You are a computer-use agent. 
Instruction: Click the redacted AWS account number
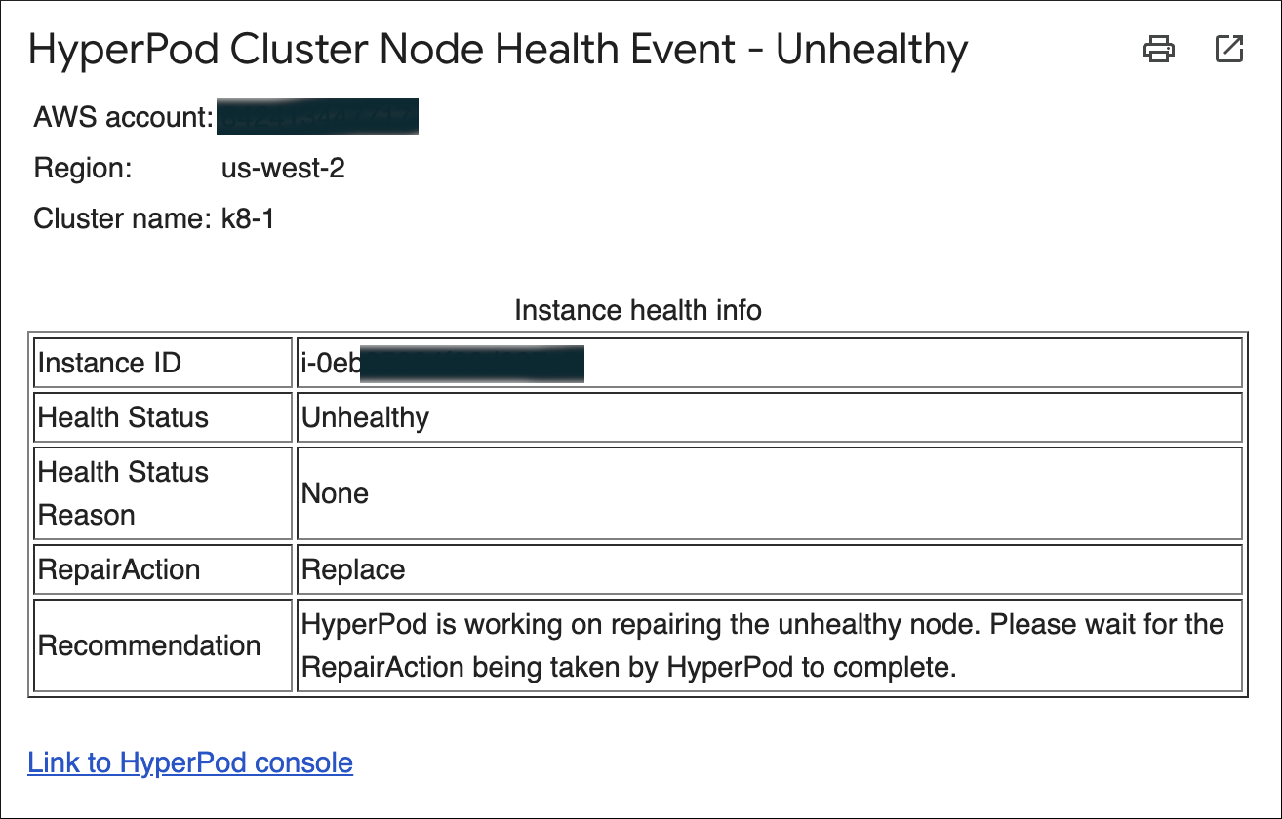tap(316, 117)
